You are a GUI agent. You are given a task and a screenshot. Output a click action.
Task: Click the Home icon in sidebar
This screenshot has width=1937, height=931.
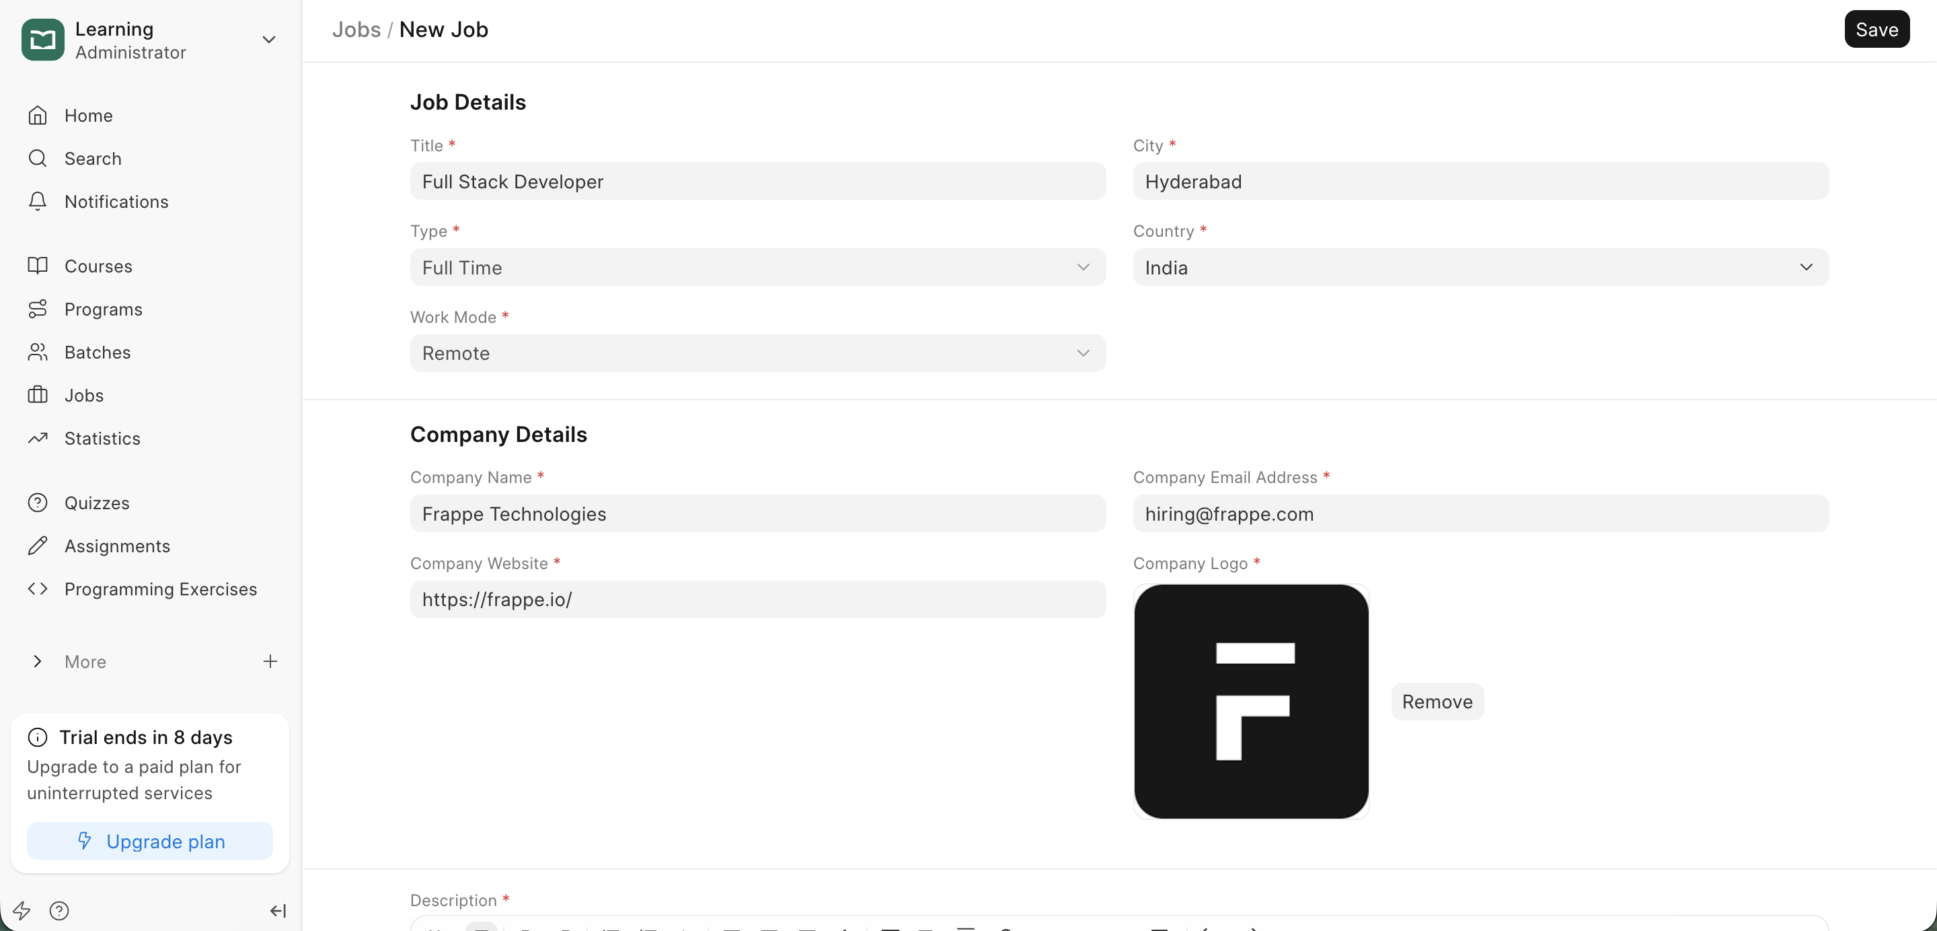[x=38, y=115]
